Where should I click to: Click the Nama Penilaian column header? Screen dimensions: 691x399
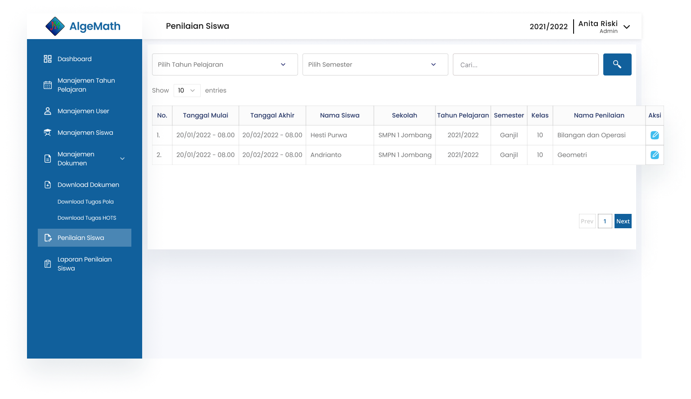pyautogui.click(x=599, y=115)
